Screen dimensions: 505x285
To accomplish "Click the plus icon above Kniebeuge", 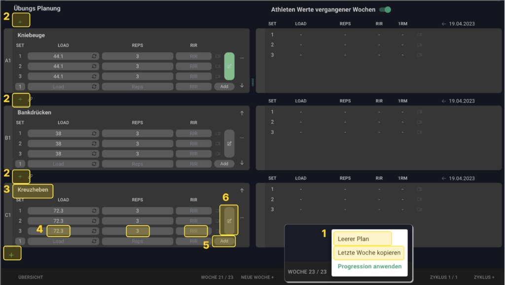I will [20, 22].
